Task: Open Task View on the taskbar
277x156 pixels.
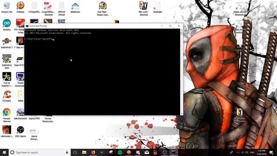Action: point(75,152)
